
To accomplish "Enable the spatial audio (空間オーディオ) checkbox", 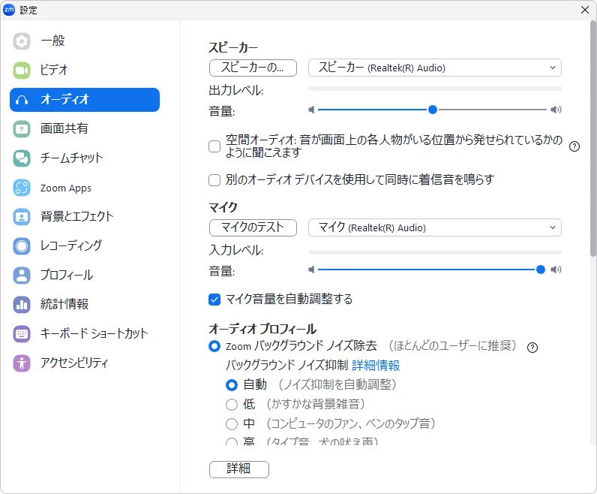I will [x=214, y=146].
